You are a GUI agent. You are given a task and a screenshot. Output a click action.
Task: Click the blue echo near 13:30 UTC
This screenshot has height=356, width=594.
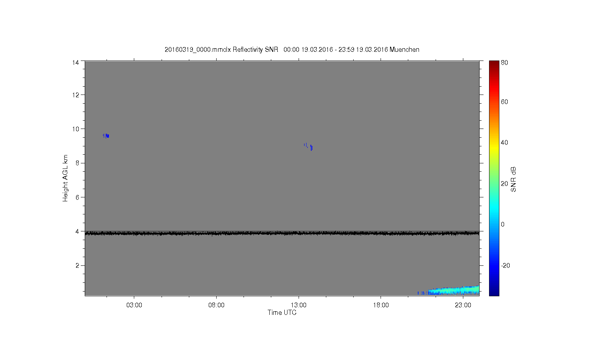click(x=309, y=147)
